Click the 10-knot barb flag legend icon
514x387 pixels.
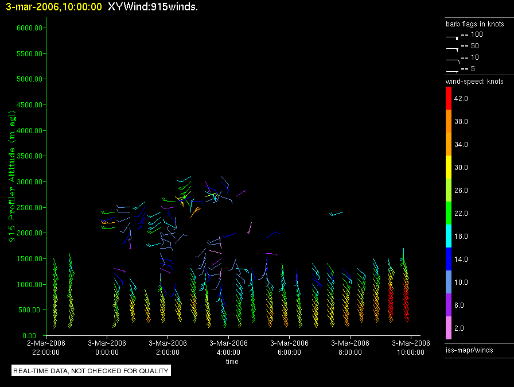pyautogui.click(x=453, y=61)
